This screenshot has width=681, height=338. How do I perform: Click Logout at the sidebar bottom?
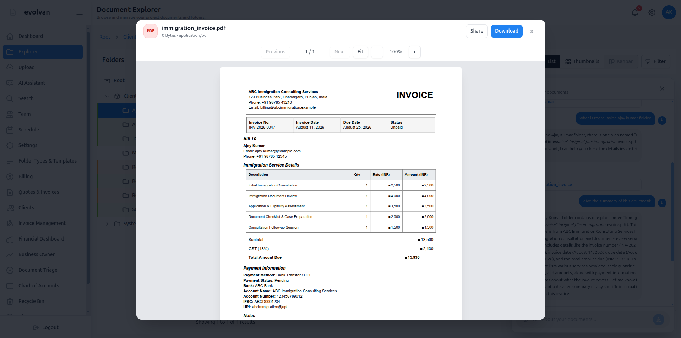(x=46, y=328)
